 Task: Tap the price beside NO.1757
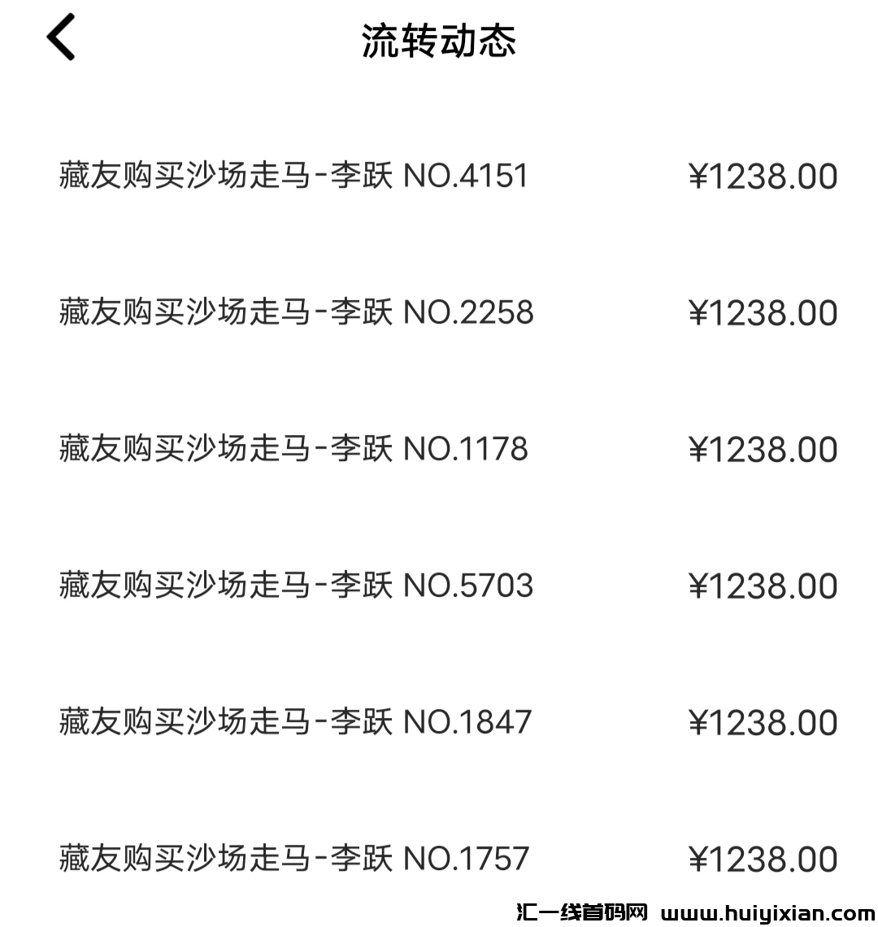[x=763, y=860]
